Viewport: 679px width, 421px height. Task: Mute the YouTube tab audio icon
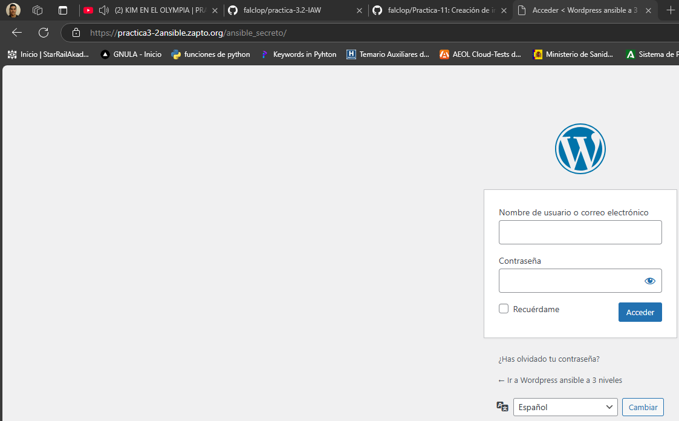[x=103, y=10]
